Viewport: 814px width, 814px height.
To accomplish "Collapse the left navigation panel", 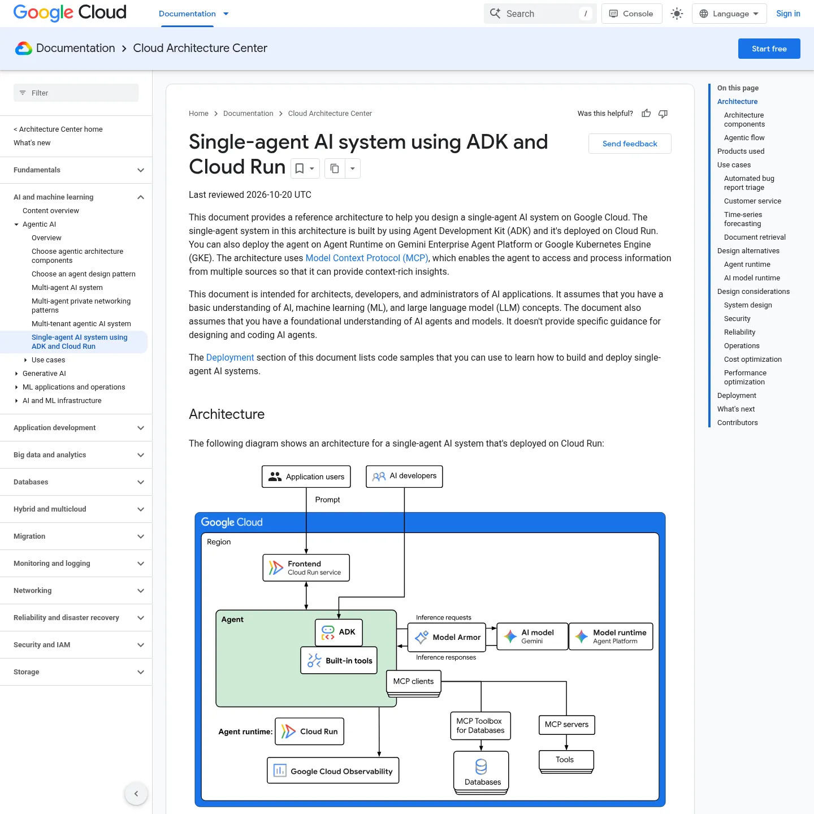I will coord(136,794).
